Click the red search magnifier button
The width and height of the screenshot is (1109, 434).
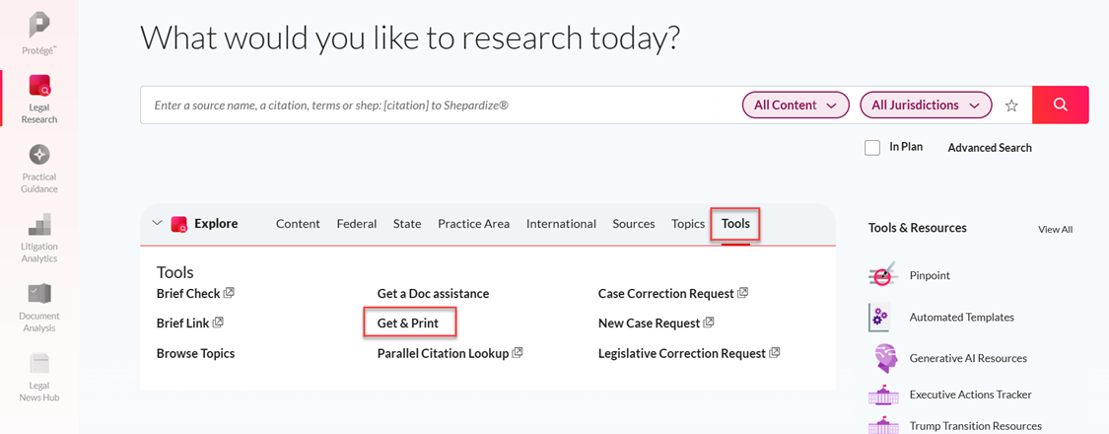tap(1060, 105)
